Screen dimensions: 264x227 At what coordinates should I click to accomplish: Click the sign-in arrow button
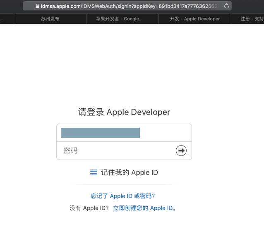point(181,151)
